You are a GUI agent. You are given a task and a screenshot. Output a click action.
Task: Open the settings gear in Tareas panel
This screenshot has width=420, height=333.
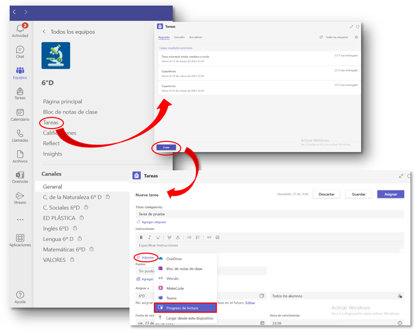[356, 37]
